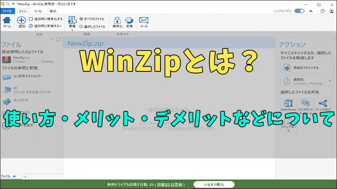Image resolution: width=337 pixels, height=189 pixels.
Task: Click the search magnifier in title bar
Action: pyautogui.click(x=8, y=4)
